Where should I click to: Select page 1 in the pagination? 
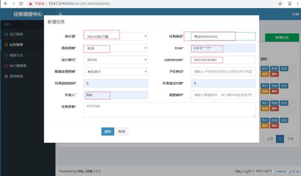pos(280,139)
